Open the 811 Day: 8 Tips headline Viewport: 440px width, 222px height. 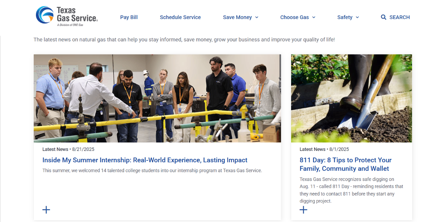[345, 164]
